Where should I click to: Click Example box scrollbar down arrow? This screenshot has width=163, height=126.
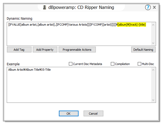(153, 100)
